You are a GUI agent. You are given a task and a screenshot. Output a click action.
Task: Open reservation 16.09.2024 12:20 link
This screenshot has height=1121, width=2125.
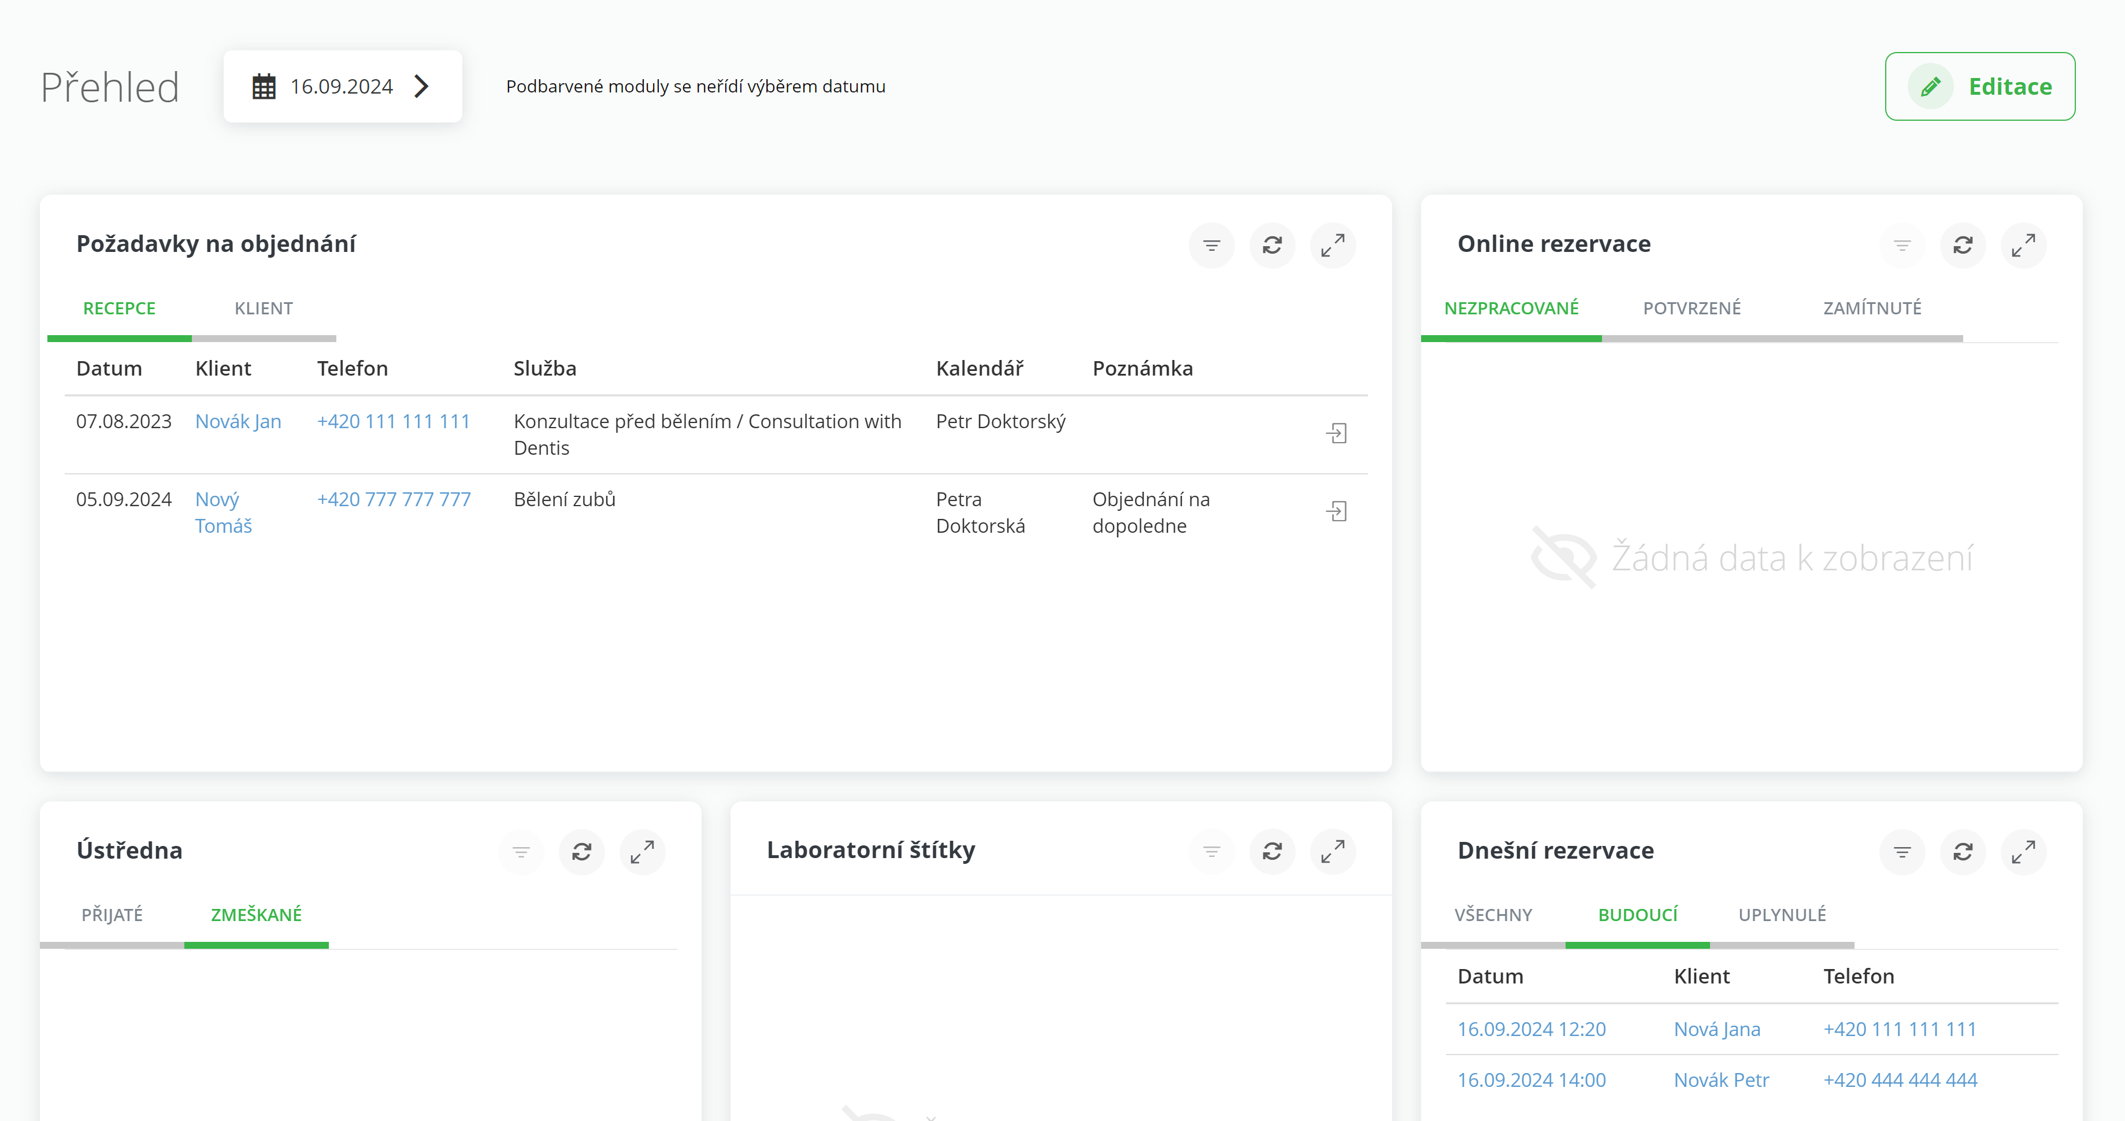1531,1030
